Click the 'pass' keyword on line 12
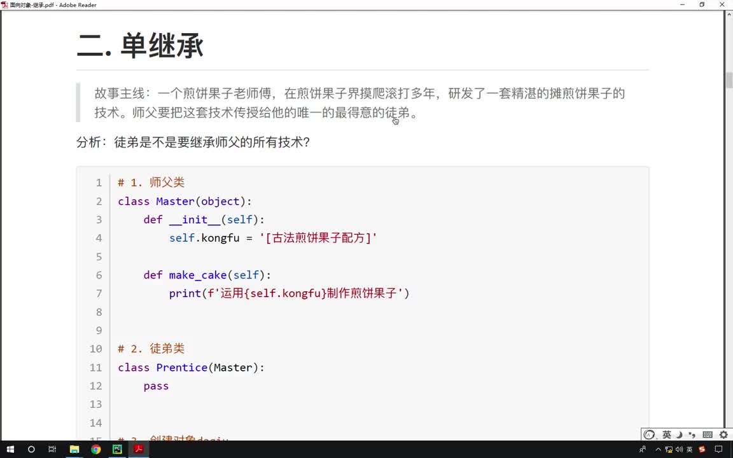The height and width of the screenshot is (458, 733). pyautogui.click(x=156, y=386)
